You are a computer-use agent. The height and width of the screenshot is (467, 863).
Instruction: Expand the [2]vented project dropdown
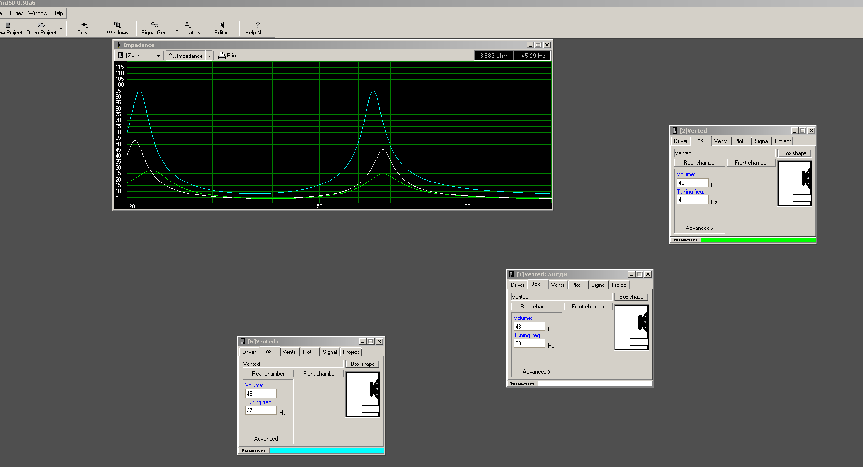(158, 56)
